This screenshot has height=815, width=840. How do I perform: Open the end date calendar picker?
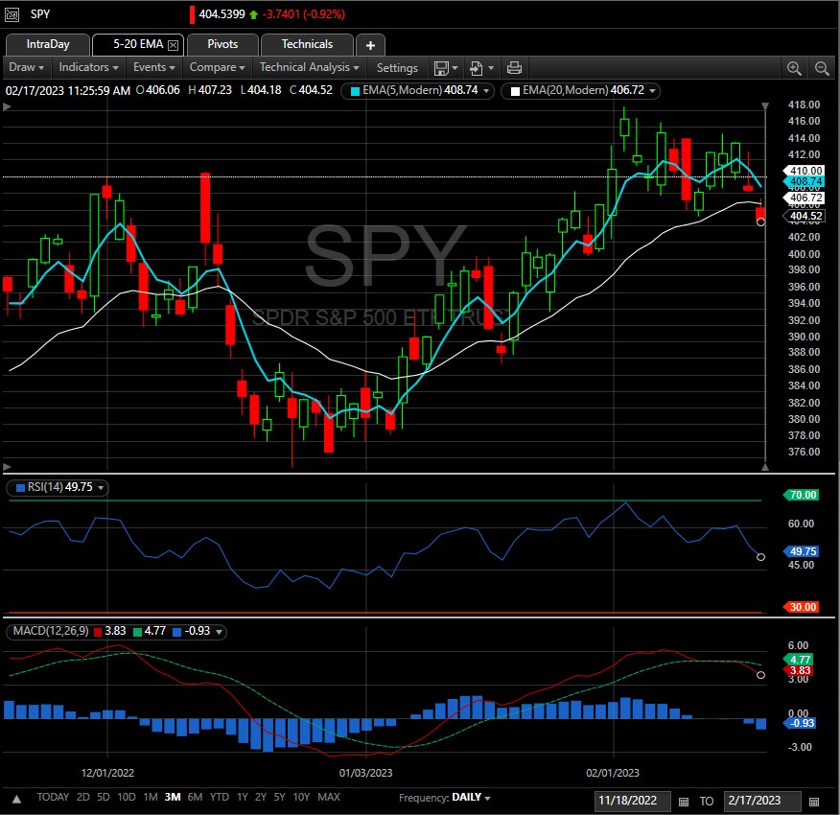(x=814, y=801)
